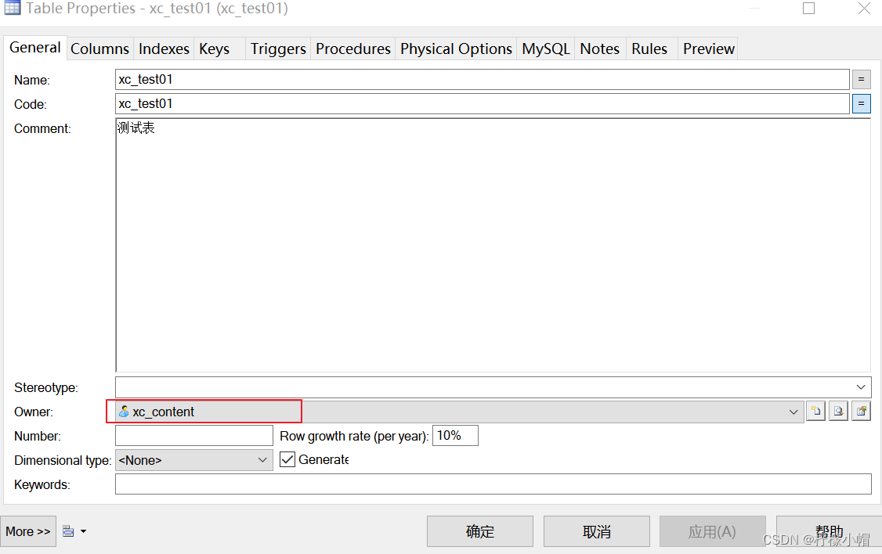Image resolution: width=882 pixels, height=554 pixels.
Task: Click the 确定 (OK) button
Action: coord(479,531)
